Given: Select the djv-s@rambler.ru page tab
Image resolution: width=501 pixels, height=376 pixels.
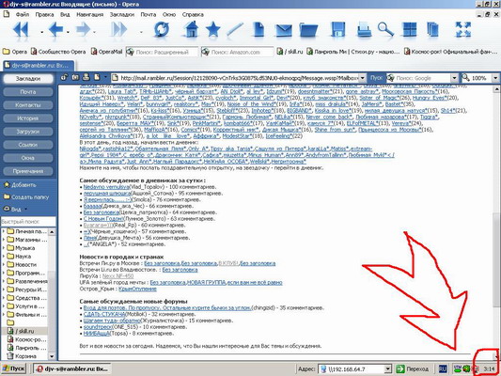Looking at the screenshot, I should coord(39,66).
